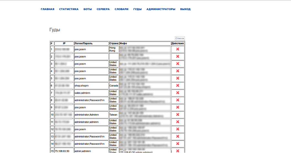This screenshot has height=153, width=291.
Task: Remove the entry in row 3
Action: coord(178,64)
